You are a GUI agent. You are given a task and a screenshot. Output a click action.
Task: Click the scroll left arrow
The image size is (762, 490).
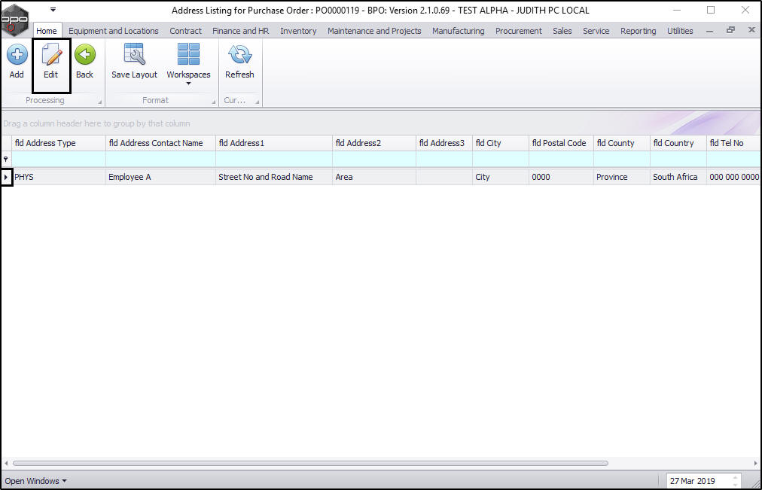pyautogui.click(x=6, y=464)
